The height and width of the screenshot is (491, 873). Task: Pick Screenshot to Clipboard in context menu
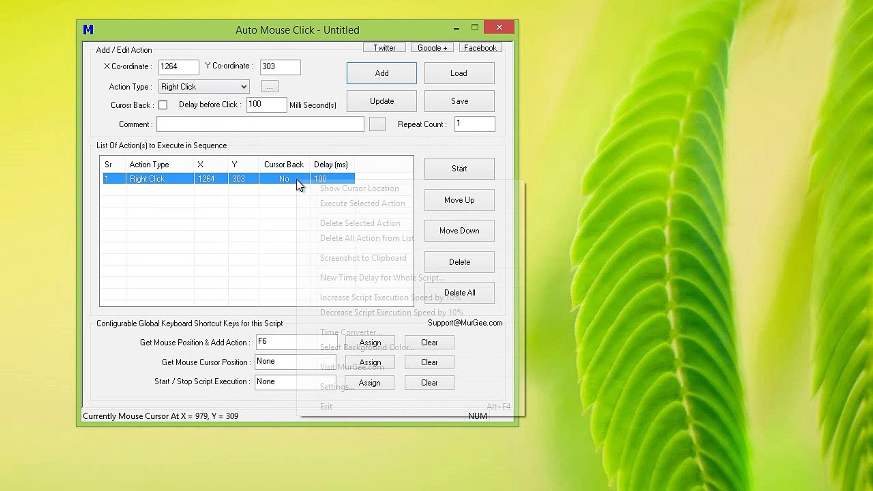click(363, 258)
